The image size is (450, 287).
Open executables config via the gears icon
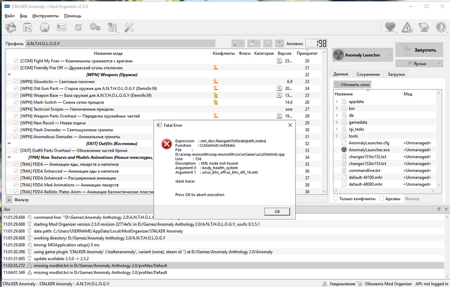(x=95, y=27)
